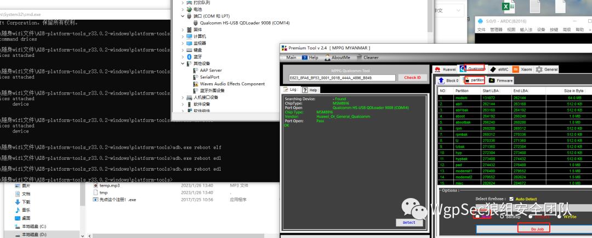This screenshot has width=592, height=238.
Task: Select the Backup radio option
Action: click(x=502, y=217)
